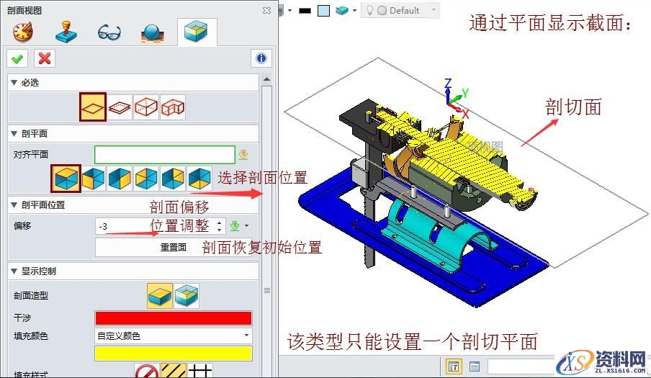Click the 偏移 value field showing -3
651x378 pixels.
pos(156,226)
